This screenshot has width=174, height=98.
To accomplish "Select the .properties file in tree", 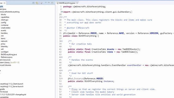I will 4,97.
